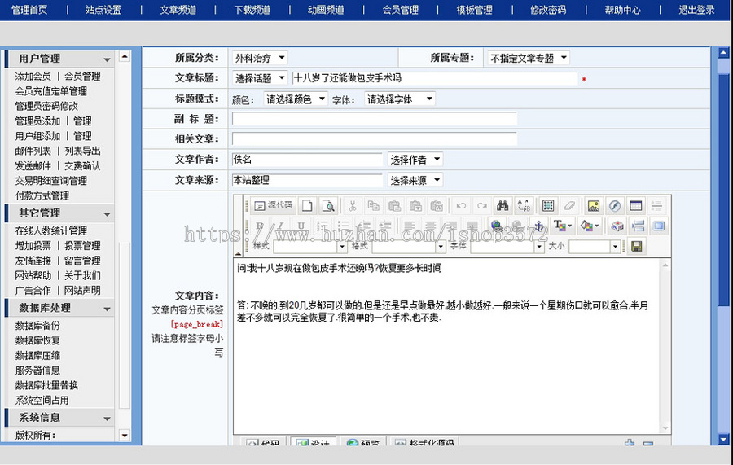Click the Paste as plain text icon

[x=415, y=206]
